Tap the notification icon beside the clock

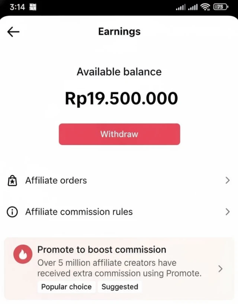pos(33,7)
